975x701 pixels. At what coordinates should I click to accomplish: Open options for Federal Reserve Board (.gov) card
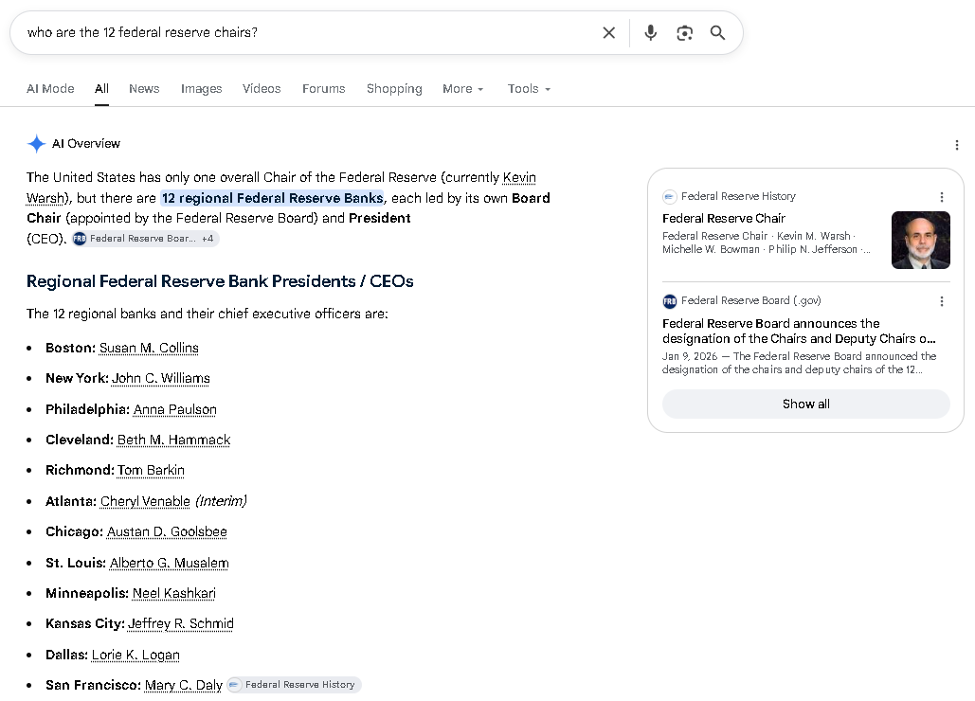(942, 301)
